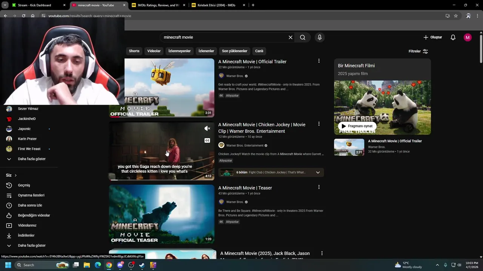Click Oluştur create button
483x271 pixels.
pyautogui.click(x=432, y=37)
